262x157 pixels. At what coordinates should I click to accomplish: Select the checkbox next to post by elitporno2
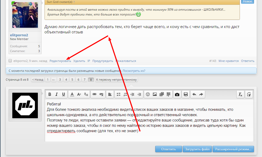(x=10, y=61)
